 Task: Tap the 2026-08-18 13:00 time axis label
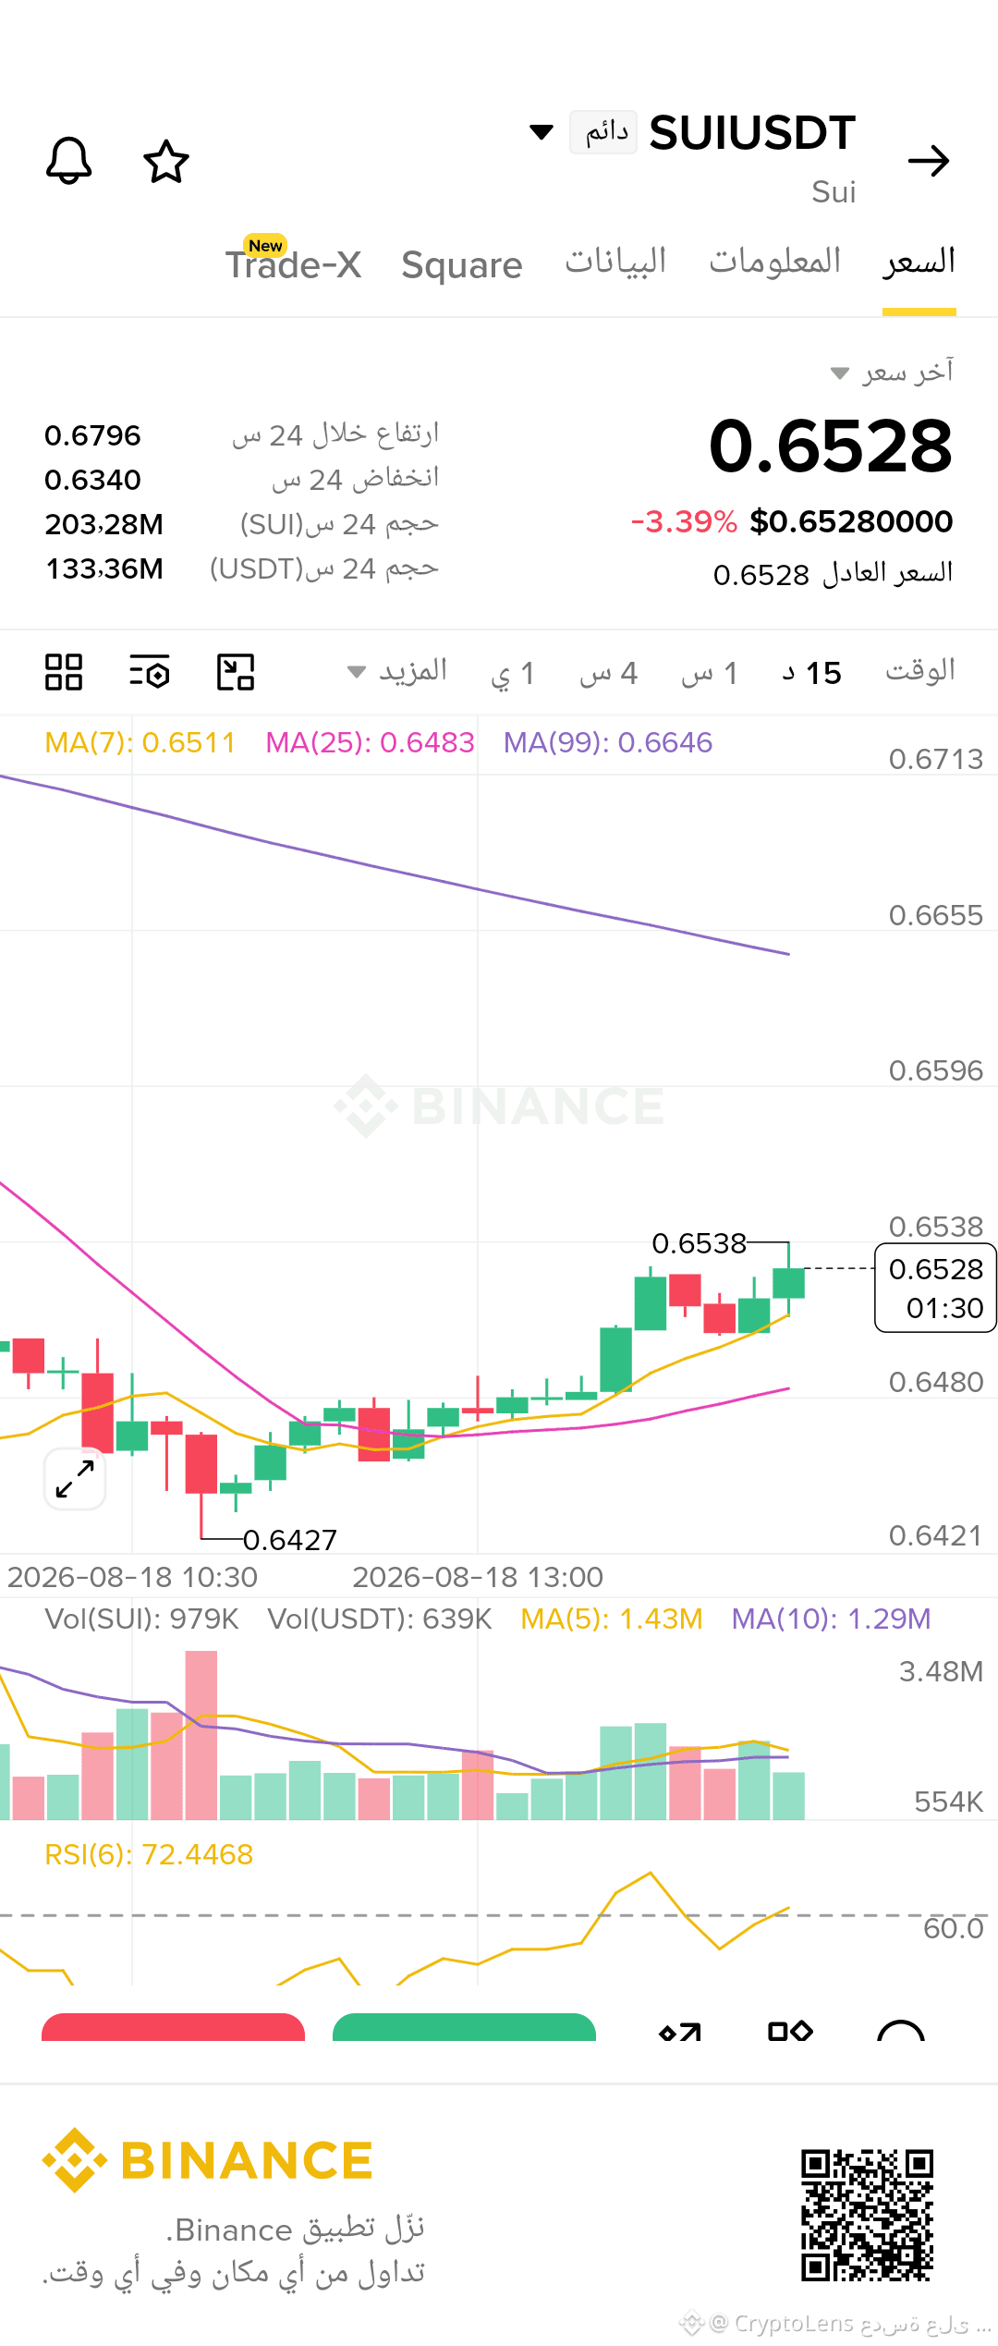tap(478, 1577)
